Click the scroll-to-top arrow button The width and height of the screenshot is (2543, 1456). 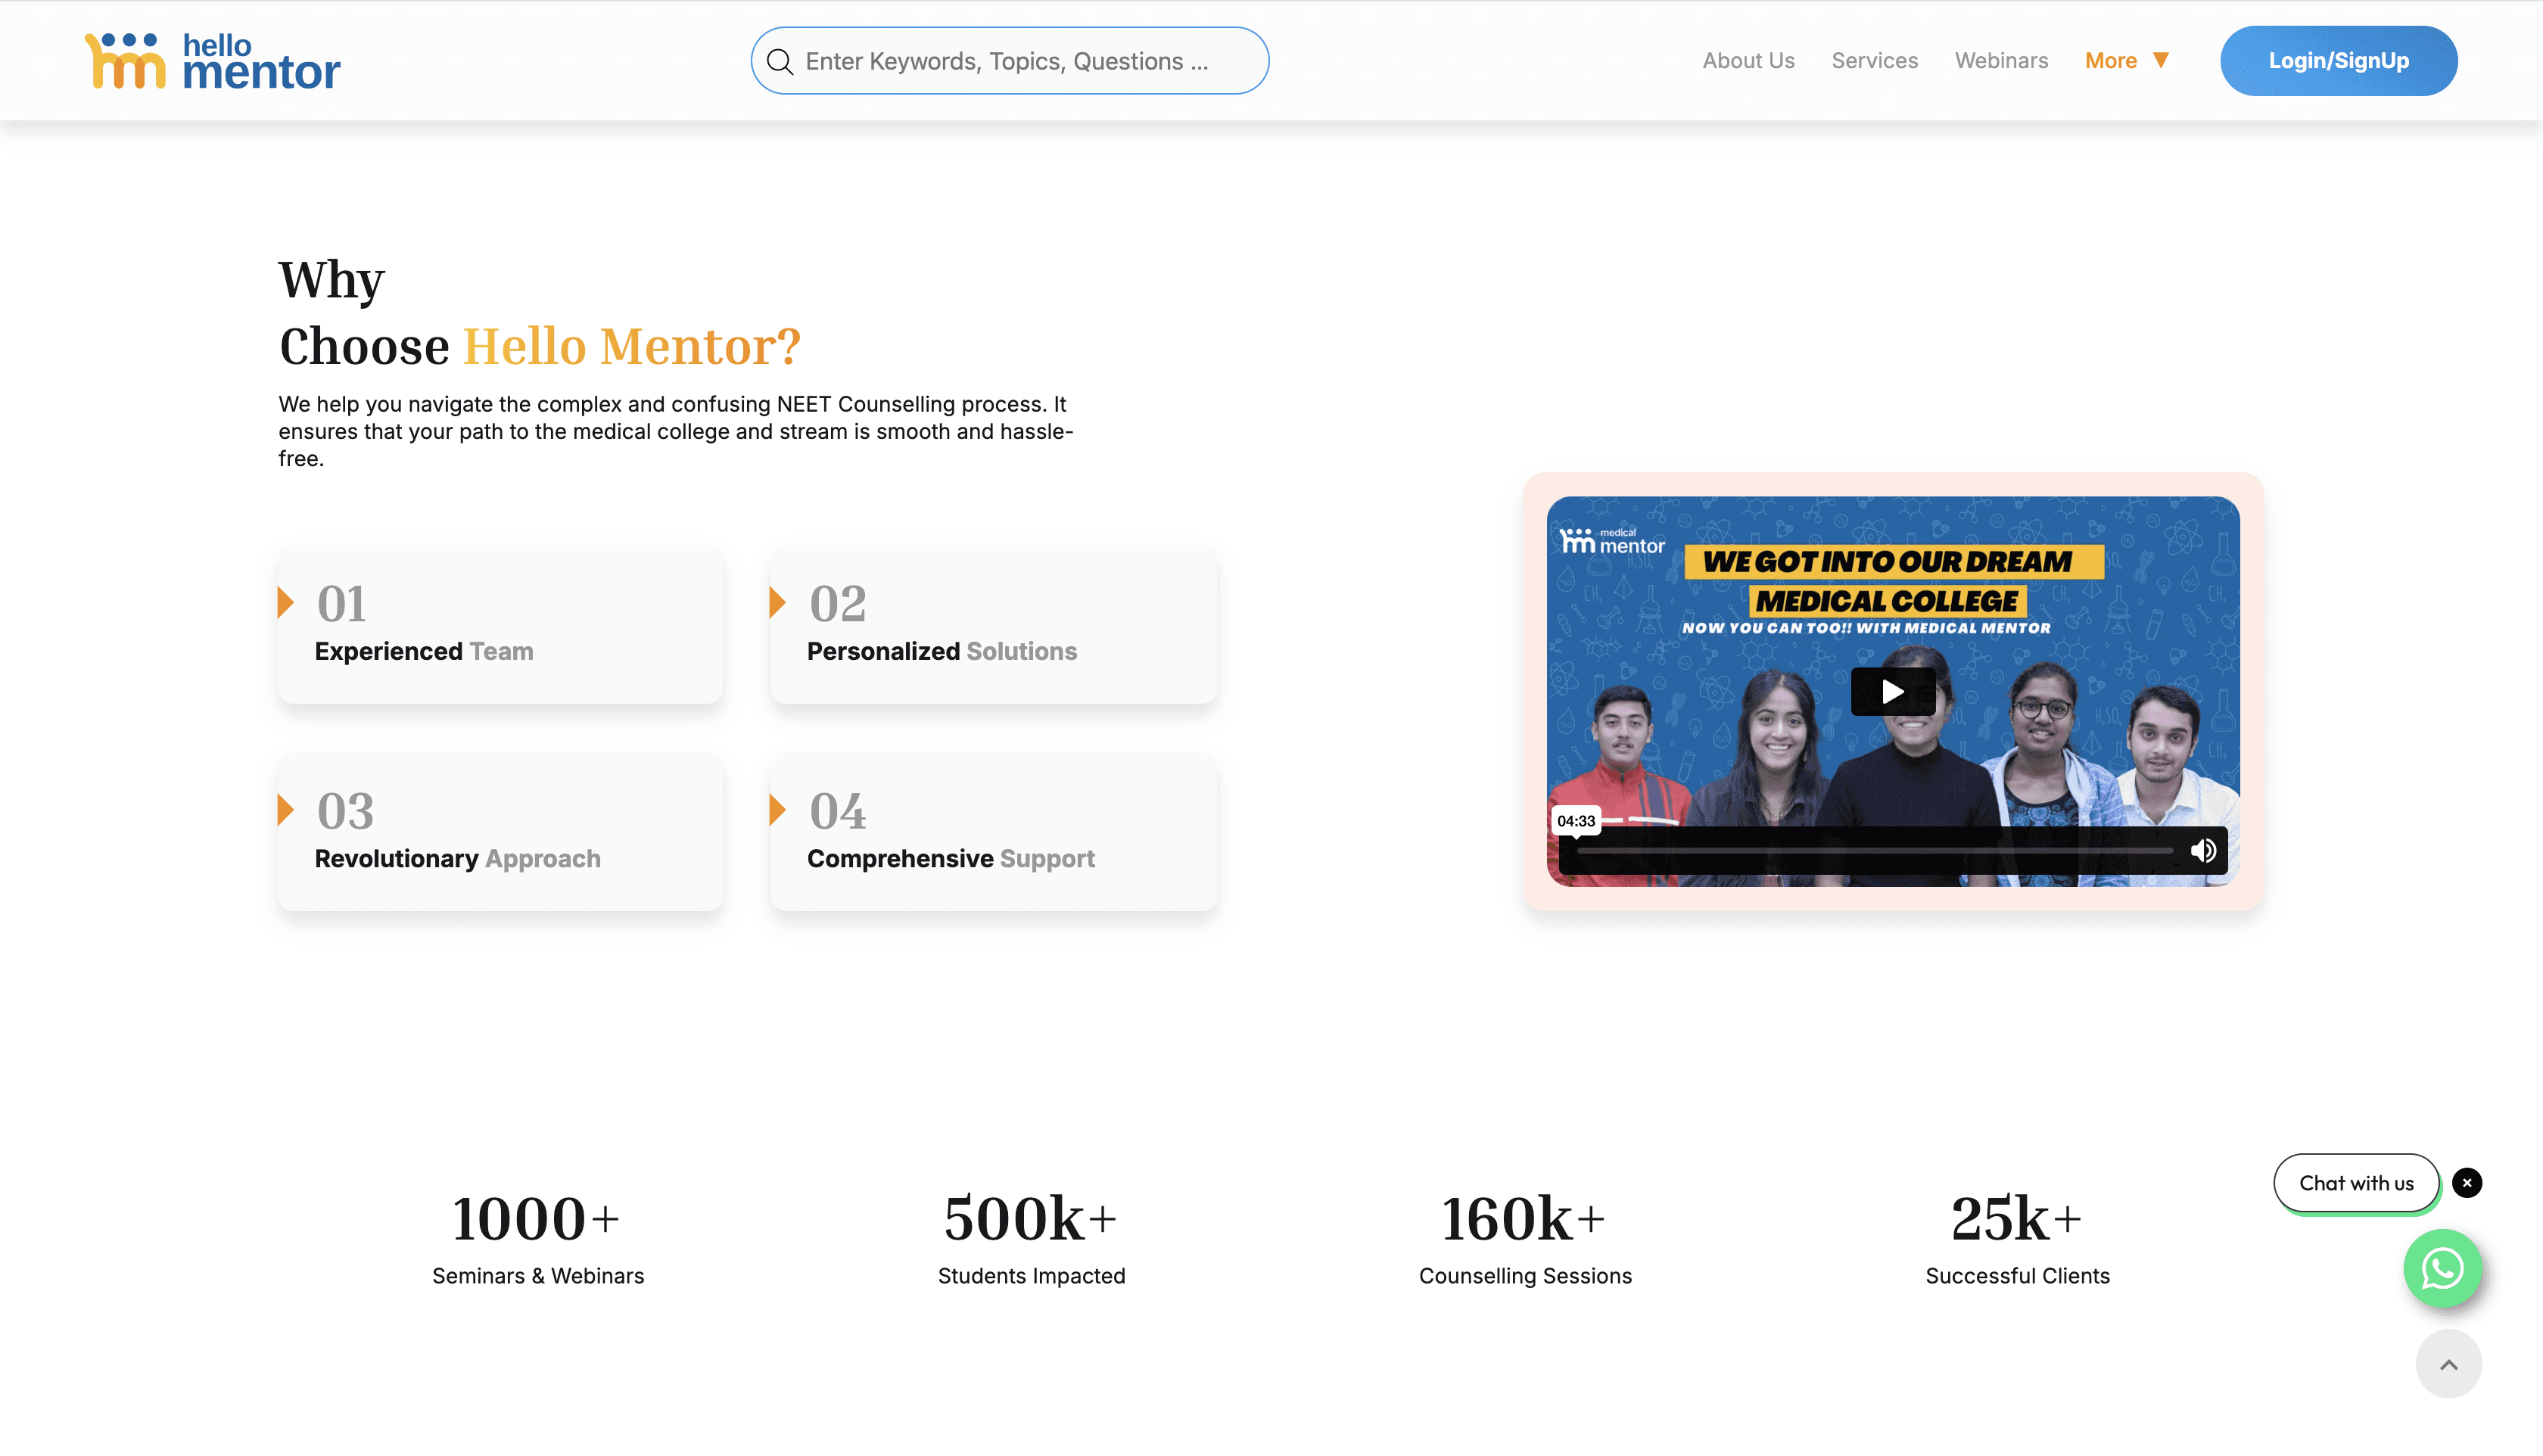(x=2448, y=1364)
